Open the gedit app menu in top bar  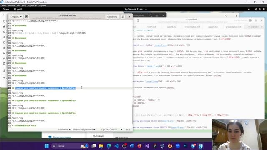coord(18,9)
